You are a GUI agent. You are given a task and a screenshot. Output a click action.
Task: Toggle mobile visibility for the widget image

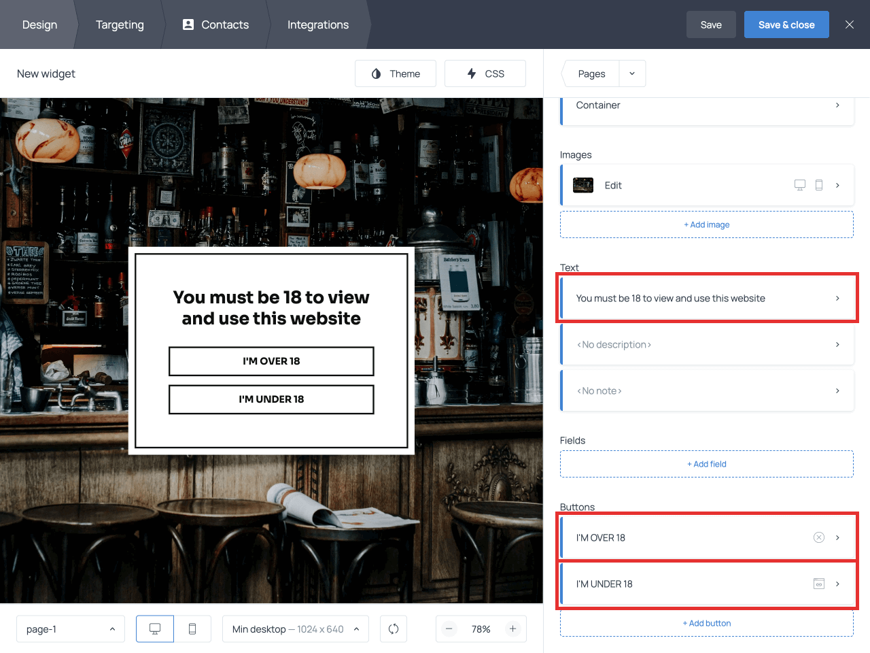coord(819,184)
